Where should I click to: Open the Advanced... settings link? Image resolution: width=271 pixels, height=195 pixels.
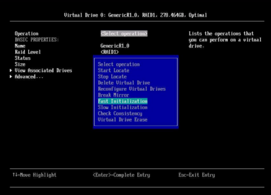coord(29,77)
